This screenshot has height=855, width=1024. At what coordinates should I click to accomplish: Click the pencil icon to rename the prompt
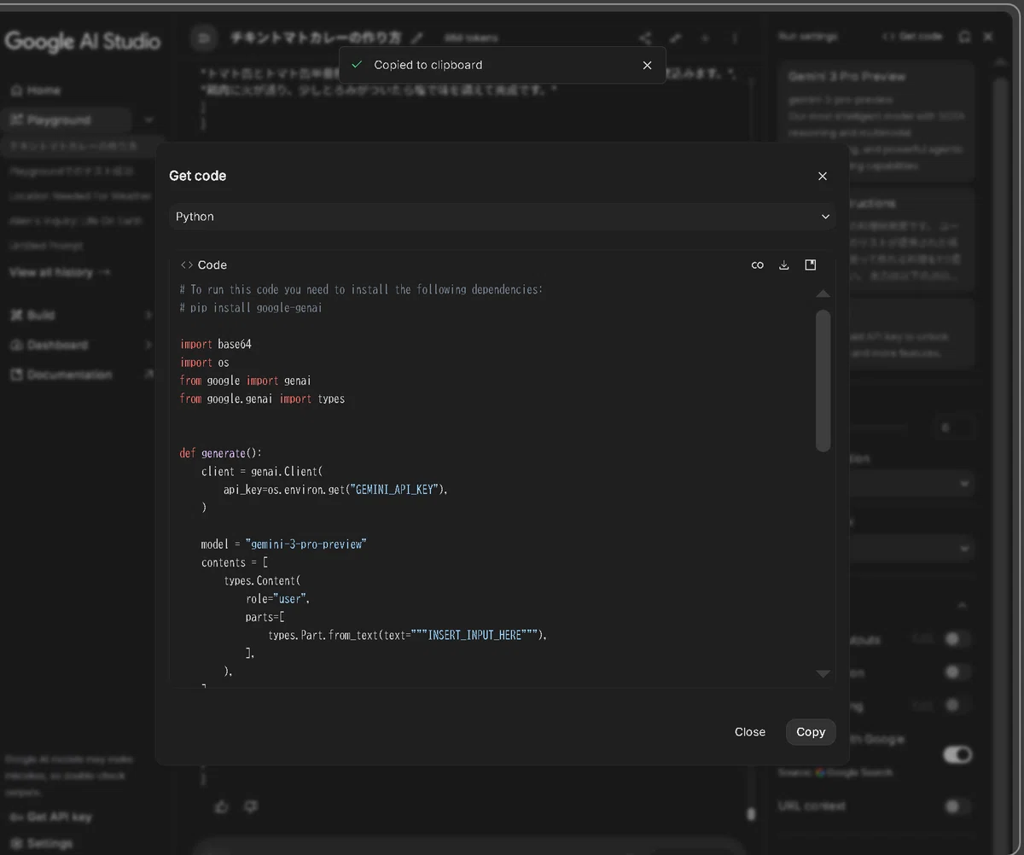pyautogui.click(x=417, y=38)
